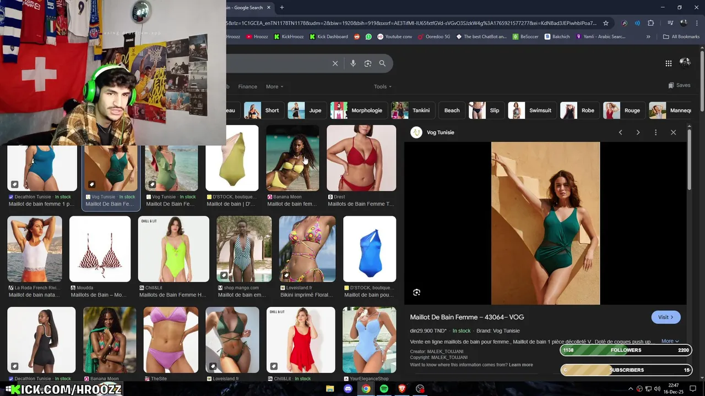Open the Google apps grid
The image size is (705, 396).
[x=669, y=63]
